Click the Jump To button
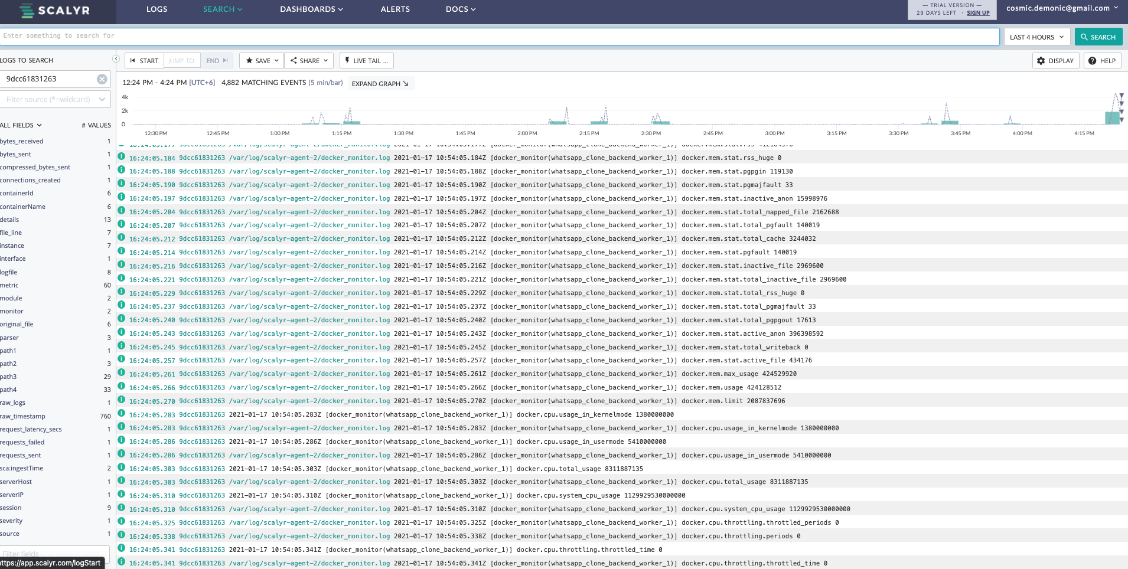Screen dimensions: 1128x569 (x=181, y=61)
